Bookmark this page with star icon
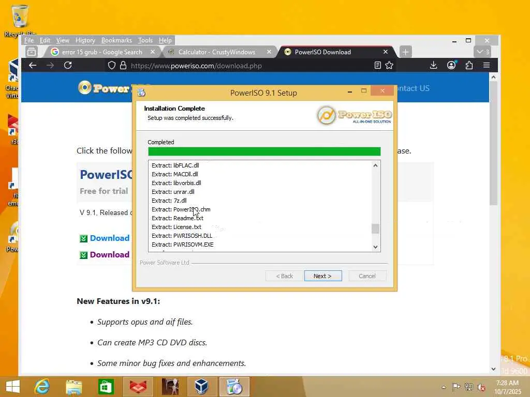Image resolution: width=530 pixels, height=397 pixels. (x=389, y=65)
